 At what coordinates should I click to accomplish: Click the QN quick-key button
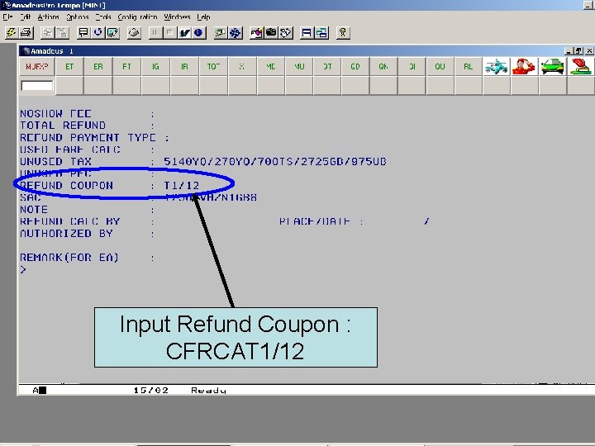click(383, 66)
